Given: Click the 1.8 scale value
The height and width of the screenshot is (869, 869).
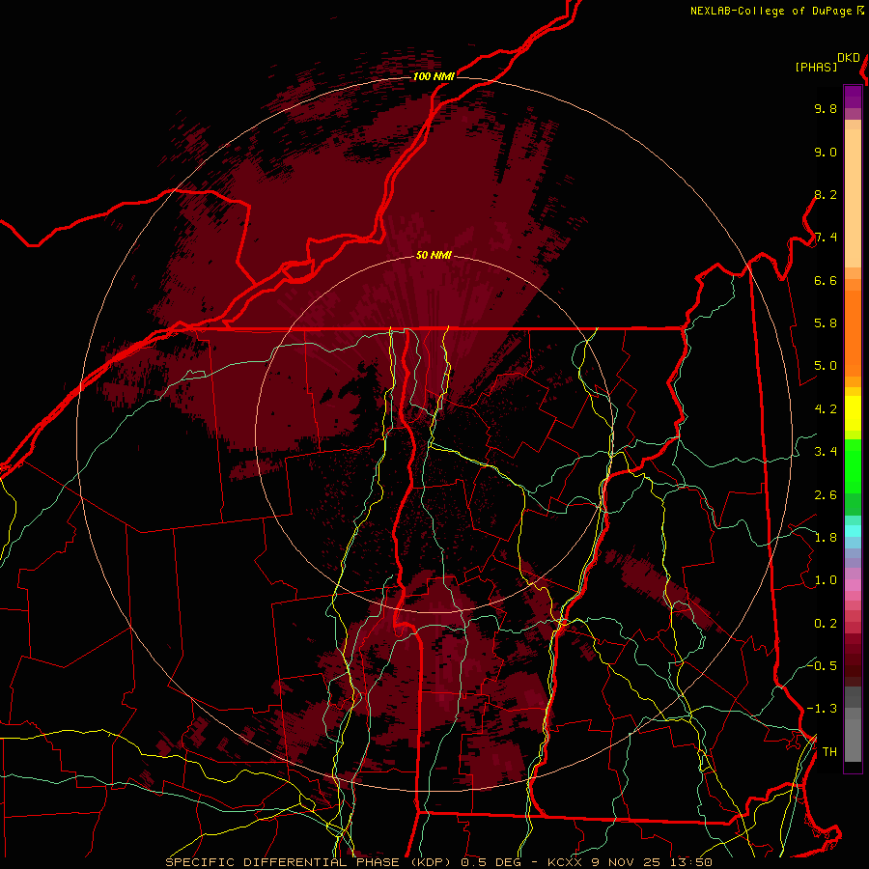Looking at the screenshot, I should tap(826, 538).
